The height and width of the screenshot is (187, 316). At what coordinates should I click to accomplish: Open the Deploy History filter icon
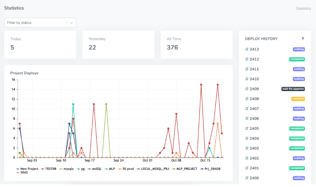pos(303,39)
